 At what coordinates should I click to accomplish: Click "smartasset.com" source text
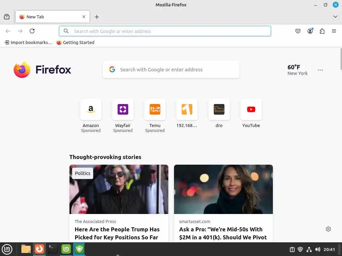pyautogui.click(x=195, y=221)
